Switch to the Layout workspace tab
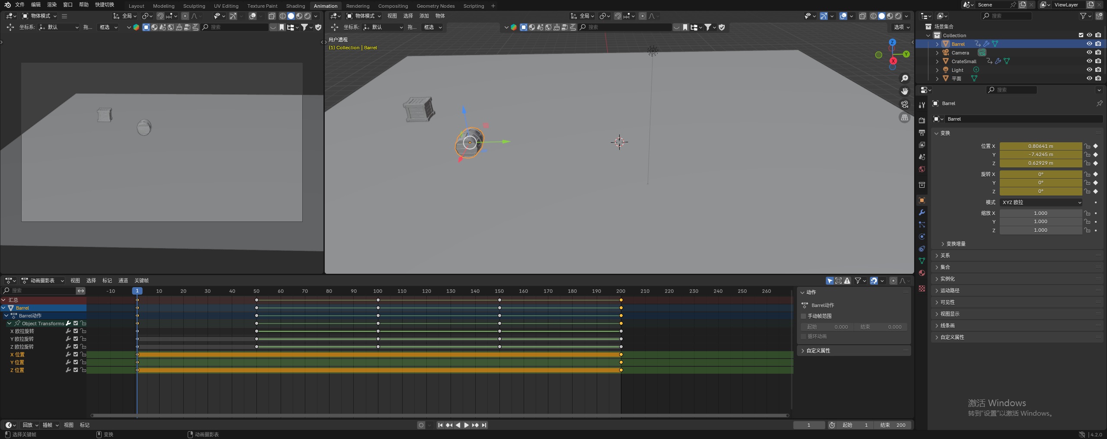Screen dimensions: 1107x439 coord(136,6)
